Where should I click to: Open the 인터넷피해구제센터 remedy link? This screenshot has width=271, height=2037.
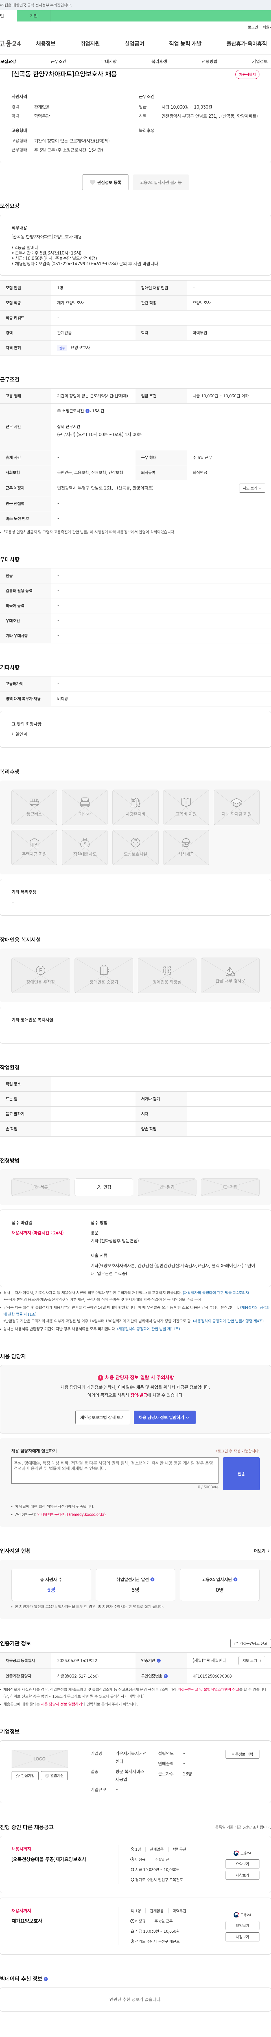pyautogui.click(x=71, y=1514)
